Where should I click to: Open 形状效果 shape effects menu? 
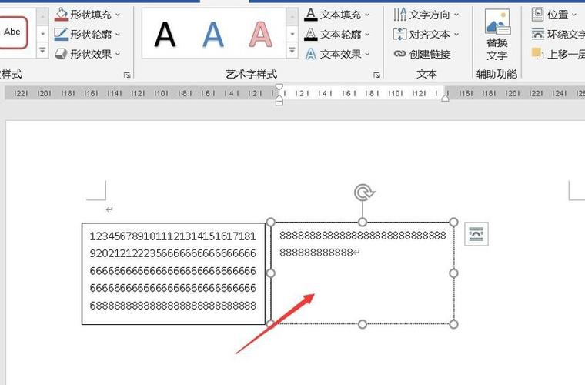point(87,54)
